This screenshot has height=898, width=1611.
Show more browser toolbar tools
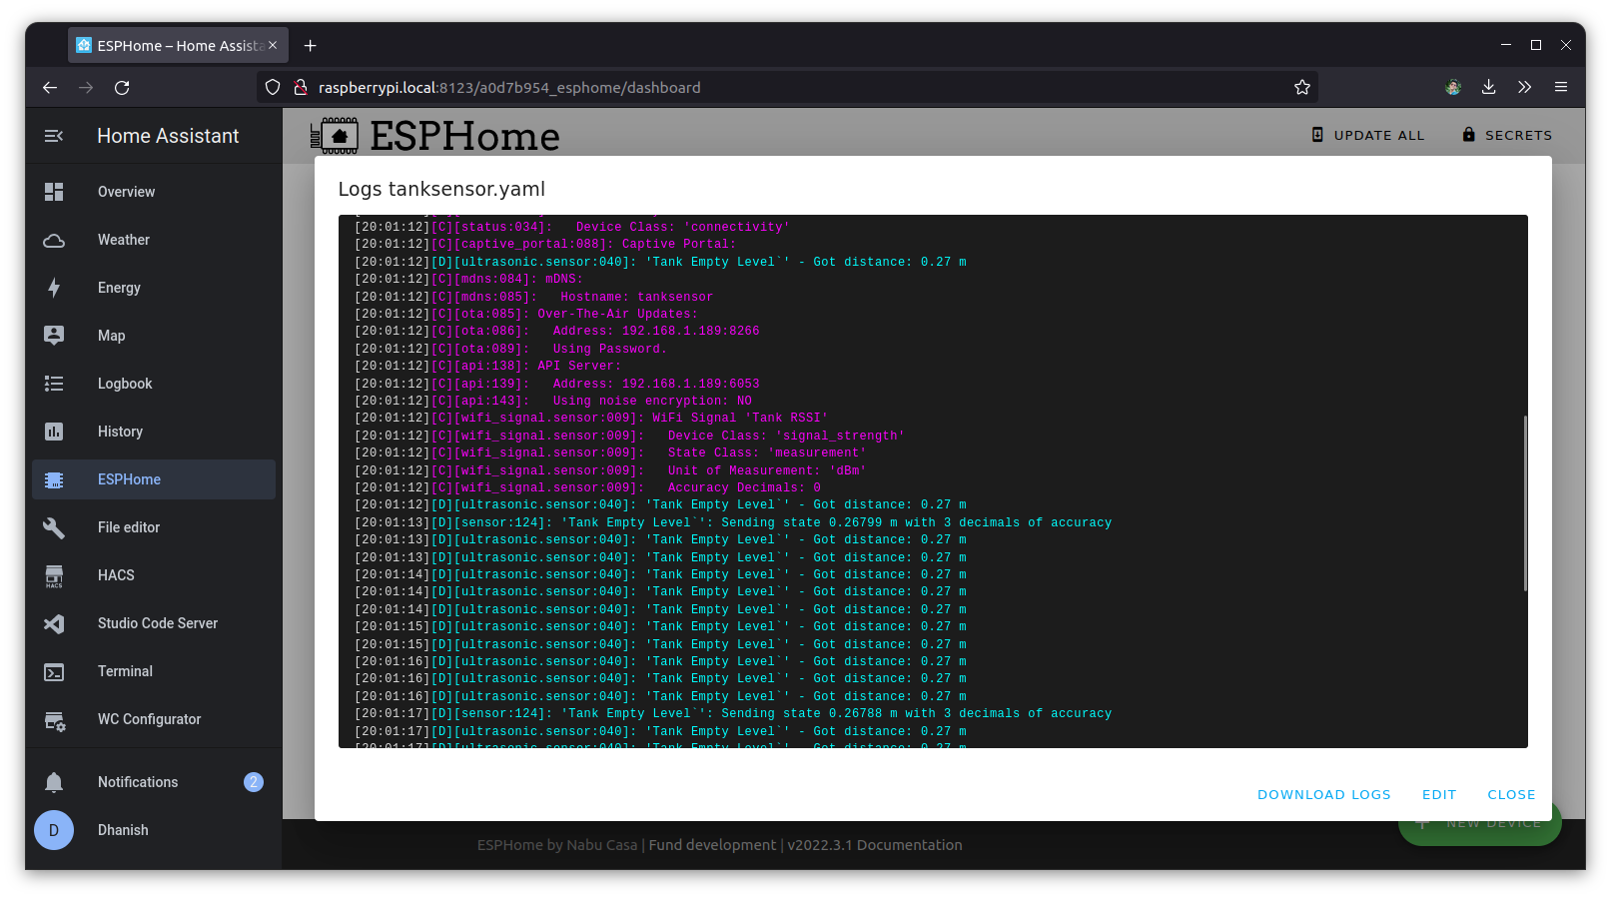[x=1524, y=88]
